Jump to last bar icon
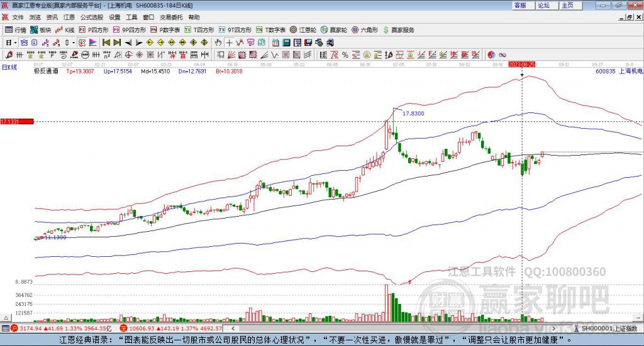 click(x=117, y=43)
